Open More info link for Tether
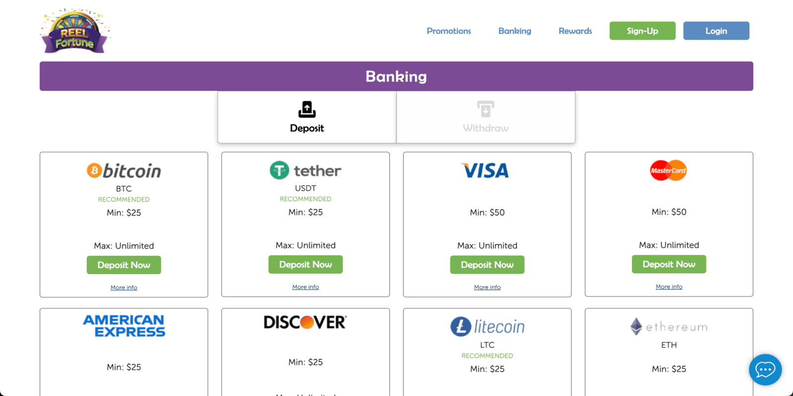Image resolution: width=793 pixels, height=396 pixels. [305, 287]
